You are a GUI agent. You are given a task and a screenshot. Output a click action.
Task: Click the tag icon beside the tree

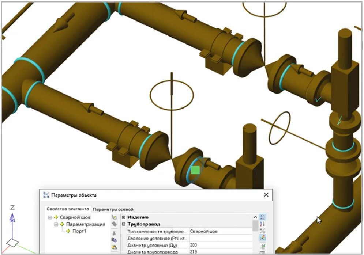coord(114,224)
